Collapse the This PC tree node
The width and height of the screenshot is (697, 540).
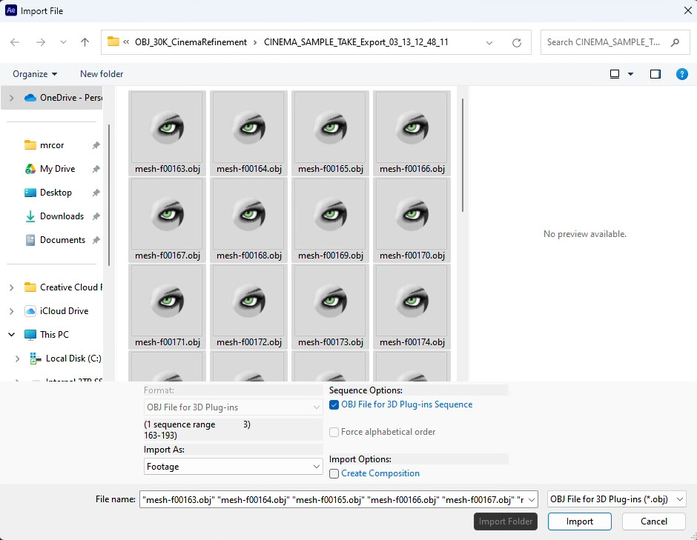pos(12,335)
